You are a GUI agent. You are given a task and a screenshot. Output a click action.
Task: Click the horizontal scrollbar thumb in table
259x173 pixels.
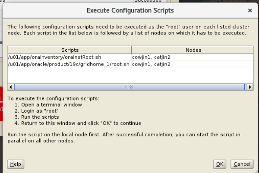(x=129, y=87)
